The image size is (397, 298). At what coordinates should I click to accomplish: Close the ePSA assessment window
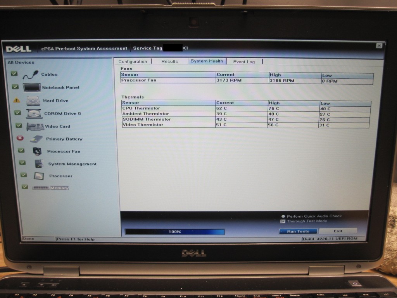pos(379,46)
